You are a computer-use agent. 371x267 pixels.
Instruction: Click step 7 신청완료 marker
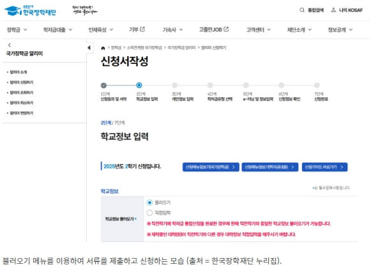(317, 85)
